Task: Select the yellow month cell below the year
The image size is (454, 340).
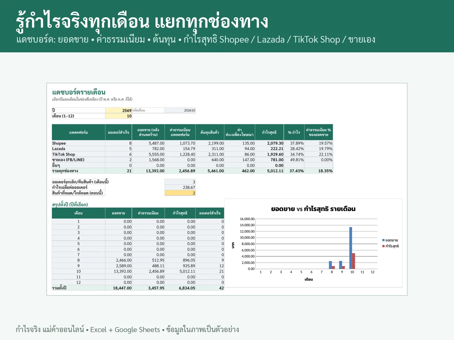Action: point(118,116)
